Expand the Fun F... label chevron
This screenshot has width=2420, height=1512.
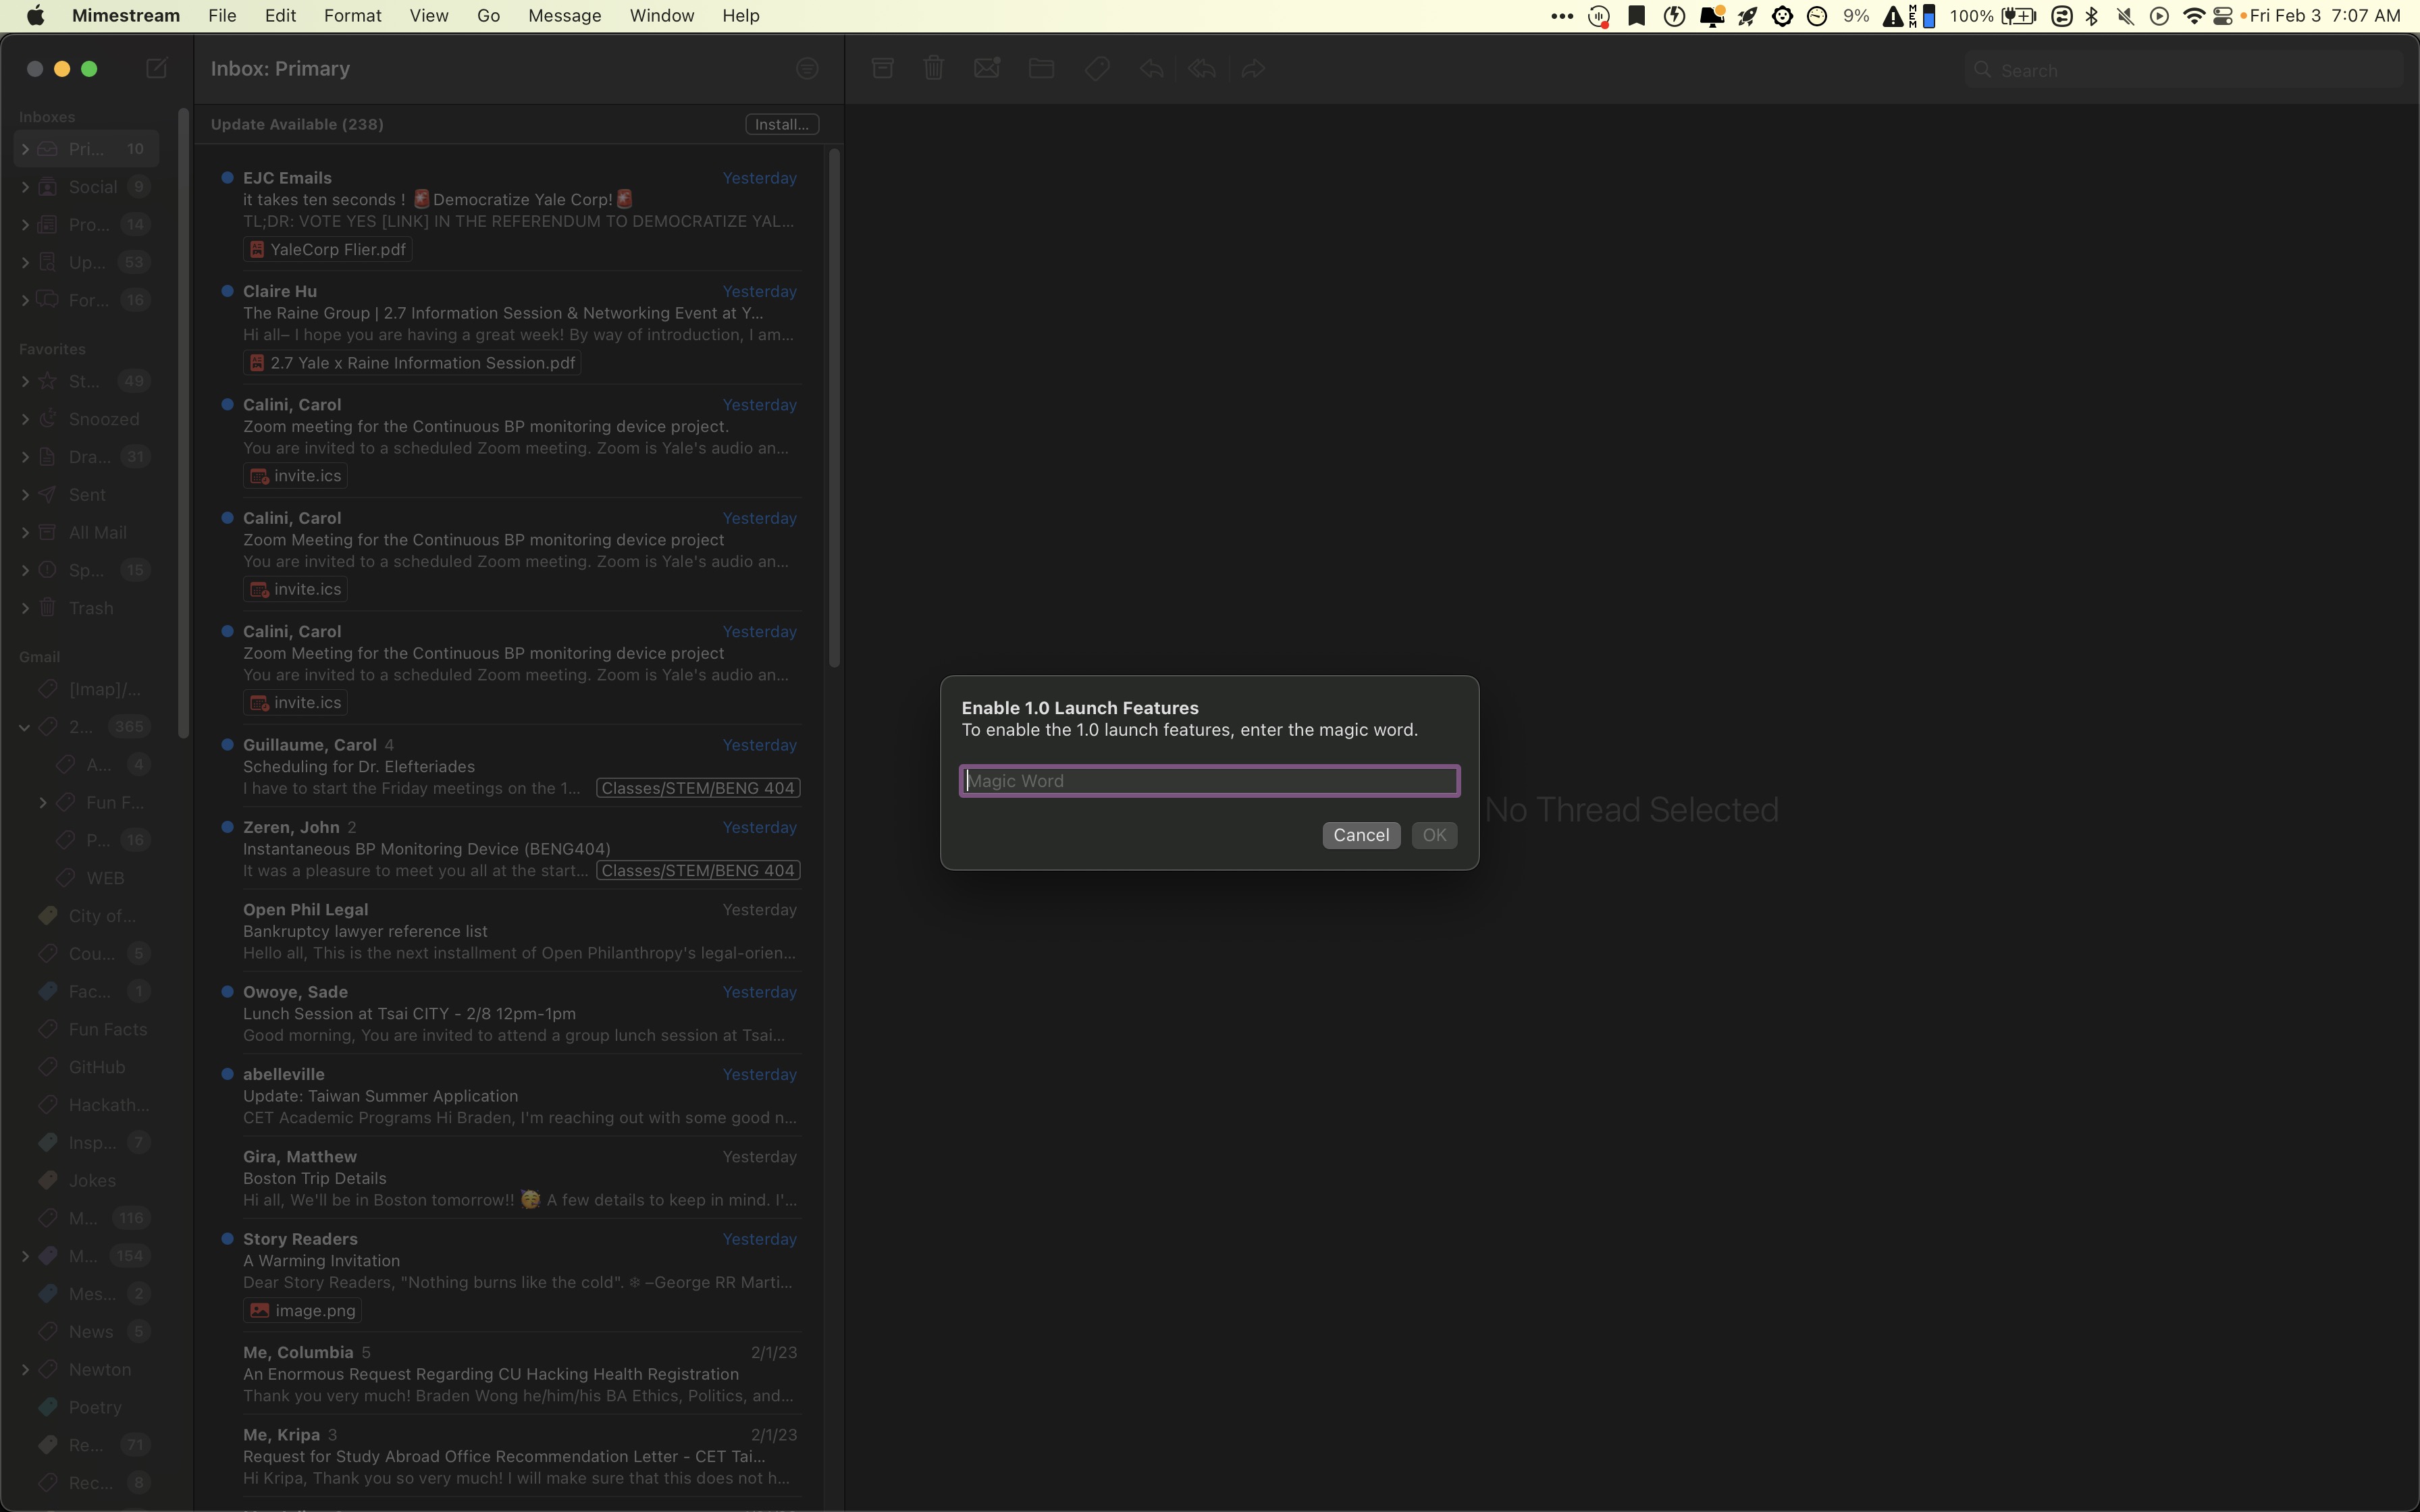tap(43, 802)
